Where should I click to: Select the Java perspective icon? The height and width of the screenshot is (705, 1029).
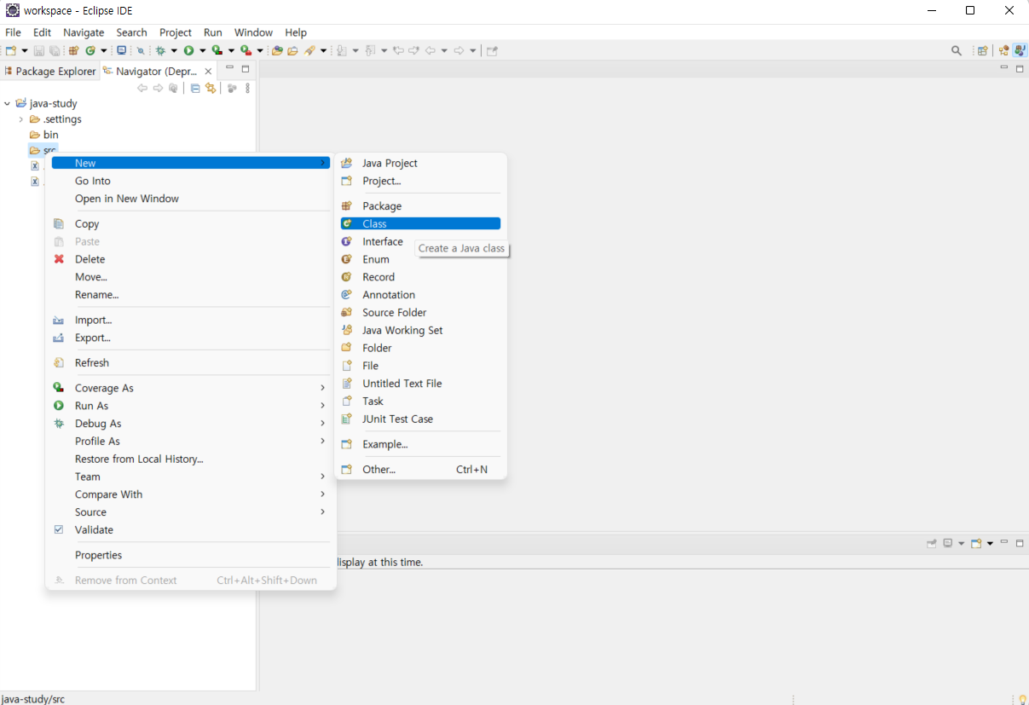(x=1020, y=51)
